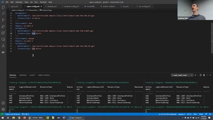
Task: Add a new terminal with plus icon
Action: [x=195, y=75]
